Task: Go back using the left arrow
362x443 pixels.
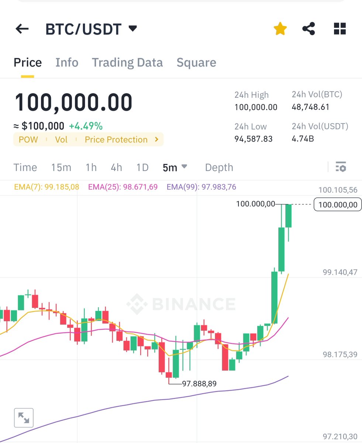Action: [x=22, y=29]
